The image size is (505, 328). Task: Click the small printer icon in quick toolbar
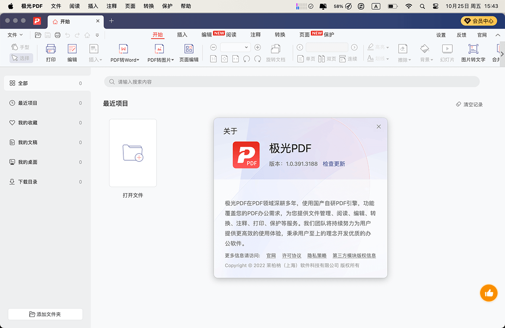[x=58, y=35]
